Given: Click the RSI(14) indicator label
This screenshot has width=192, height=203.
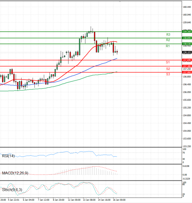Looking at the screenshot, I should coord(9,156).
